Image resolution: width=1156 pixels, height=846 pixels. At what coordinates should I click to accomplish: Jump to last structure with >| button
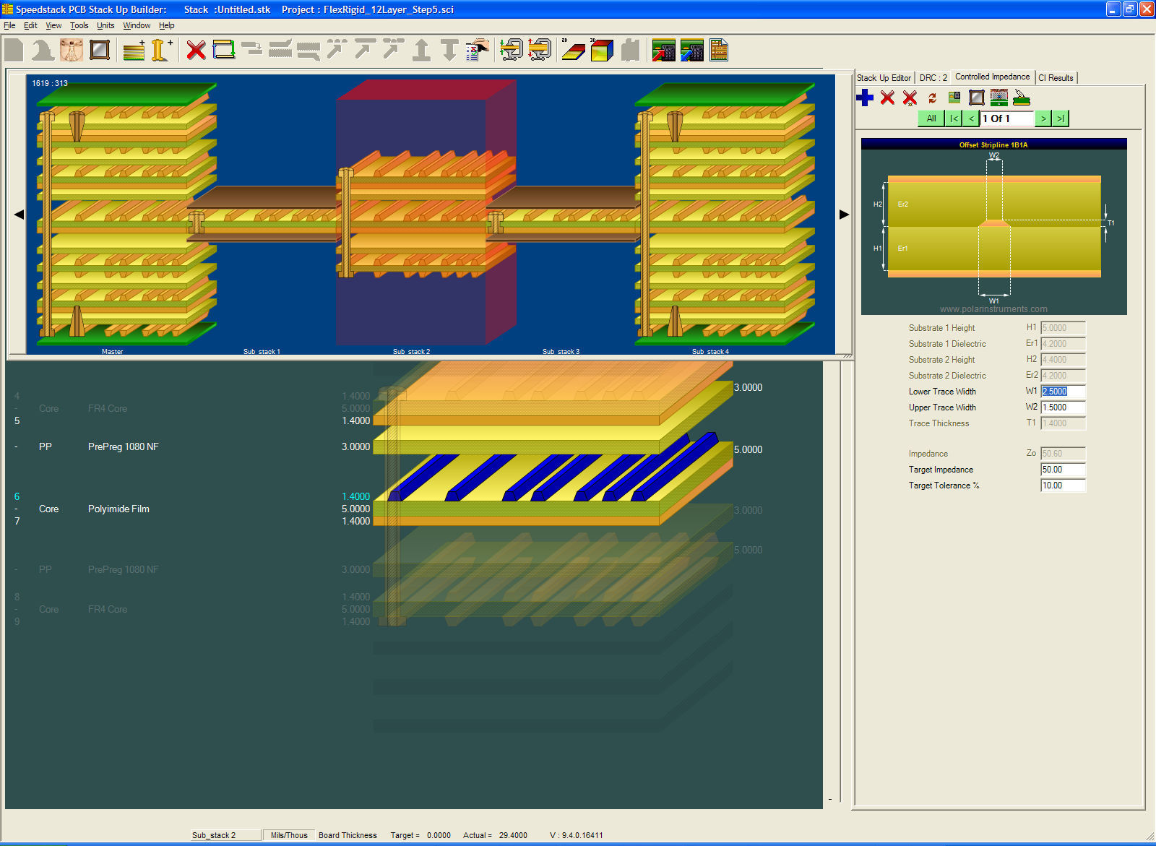pyautogui.click(x=1060, y=118)
